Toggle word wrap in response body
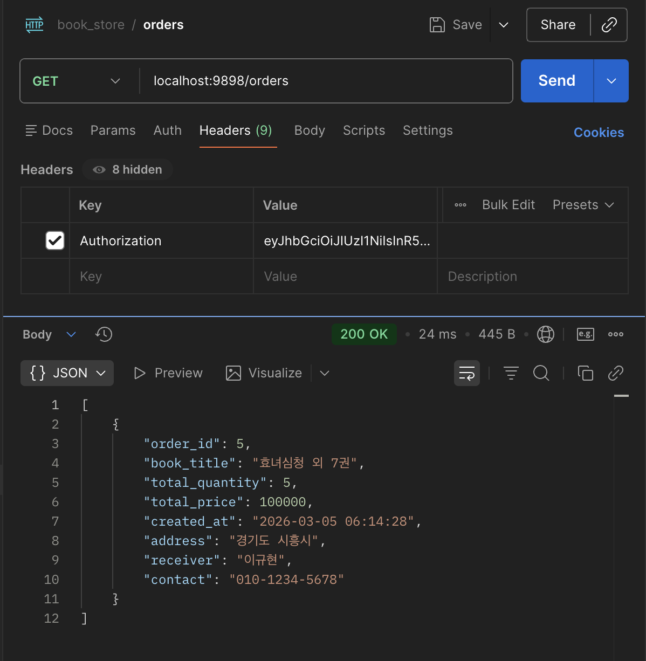Screen dimensions: 646x661 point(467,373)
